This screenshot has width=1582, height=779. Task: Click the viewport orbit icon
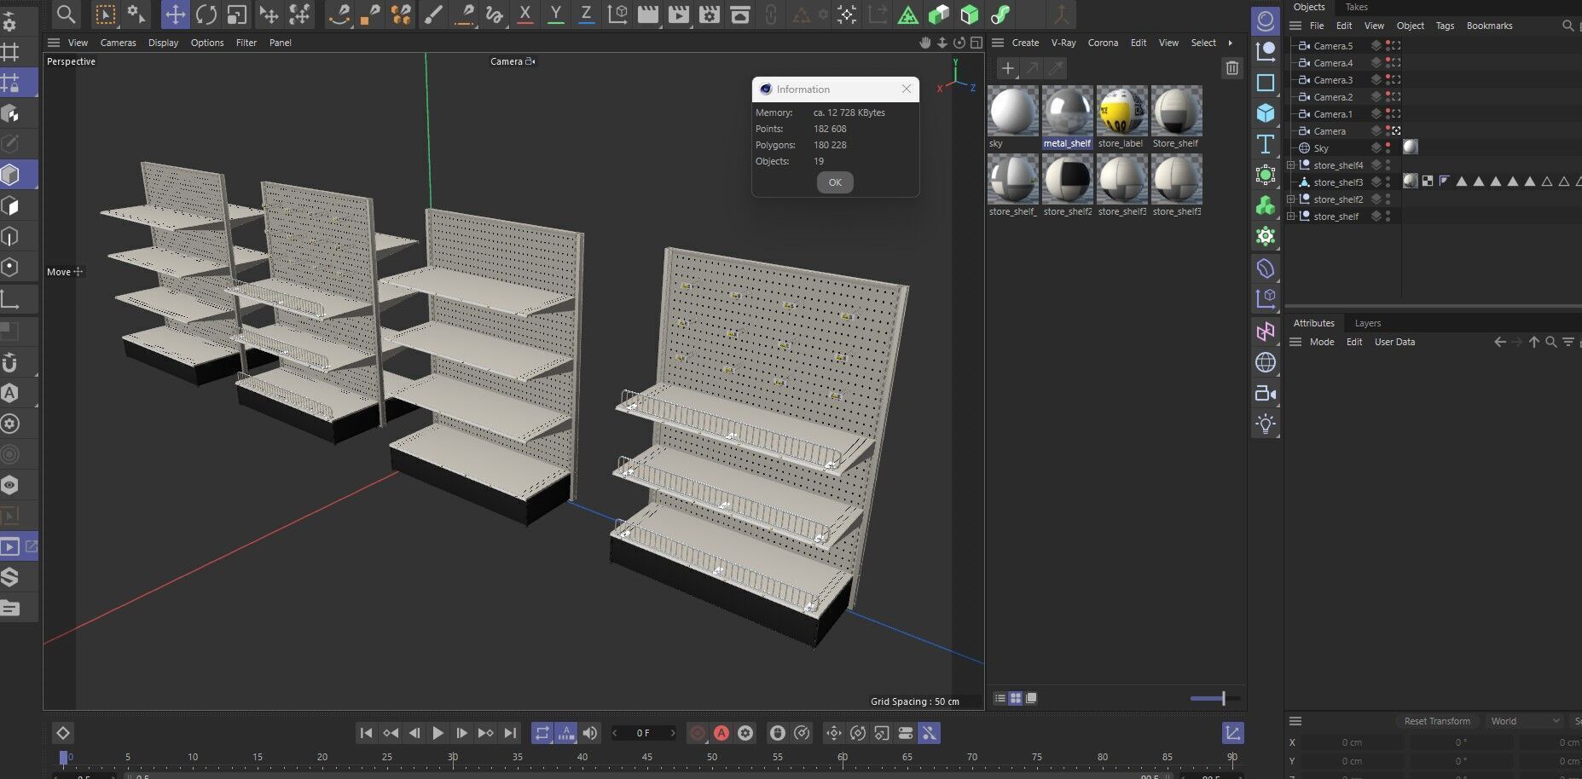(x=959, y=43)
